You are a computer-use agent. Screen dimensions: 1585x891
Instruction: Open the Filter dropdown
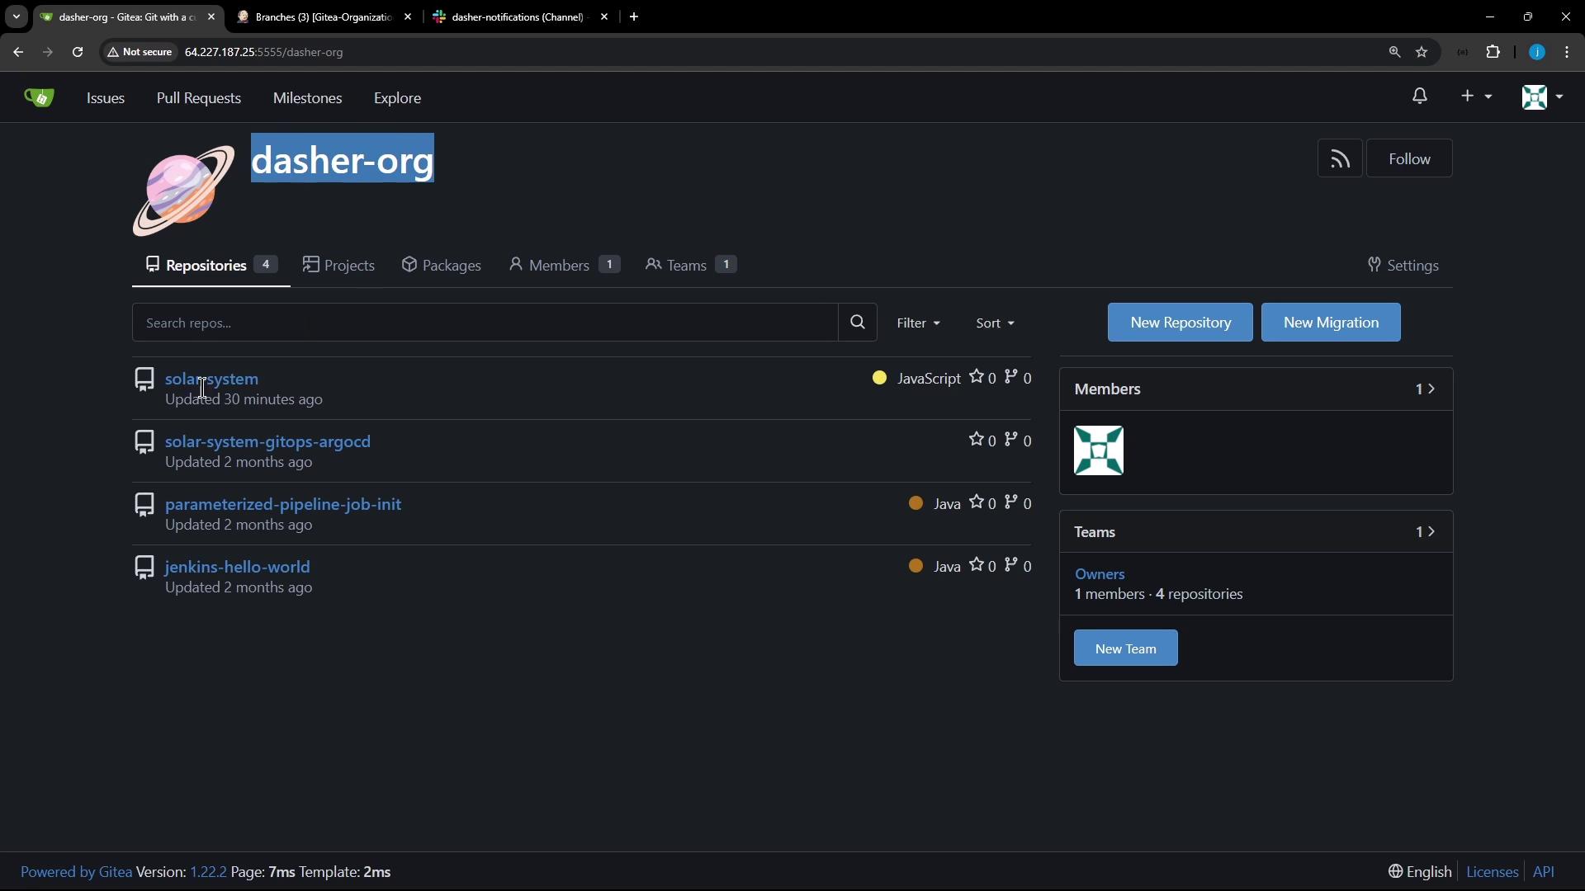point(918,323)
